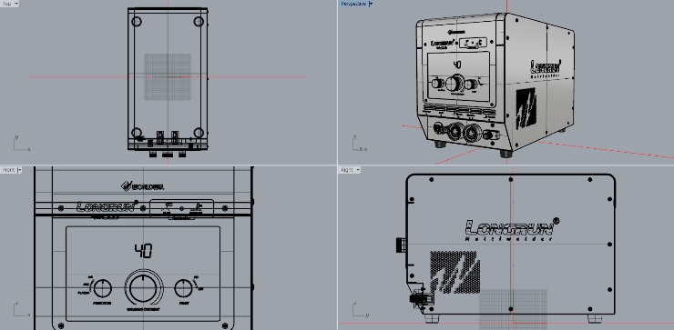Image resolution: width=674 pixels, height=330 pixels.
Task: Select the large center knob in Front view
Action: tap(144, 288)
